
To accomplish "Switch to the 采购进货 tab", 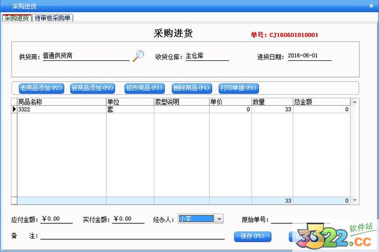I will tap(17, 18).
